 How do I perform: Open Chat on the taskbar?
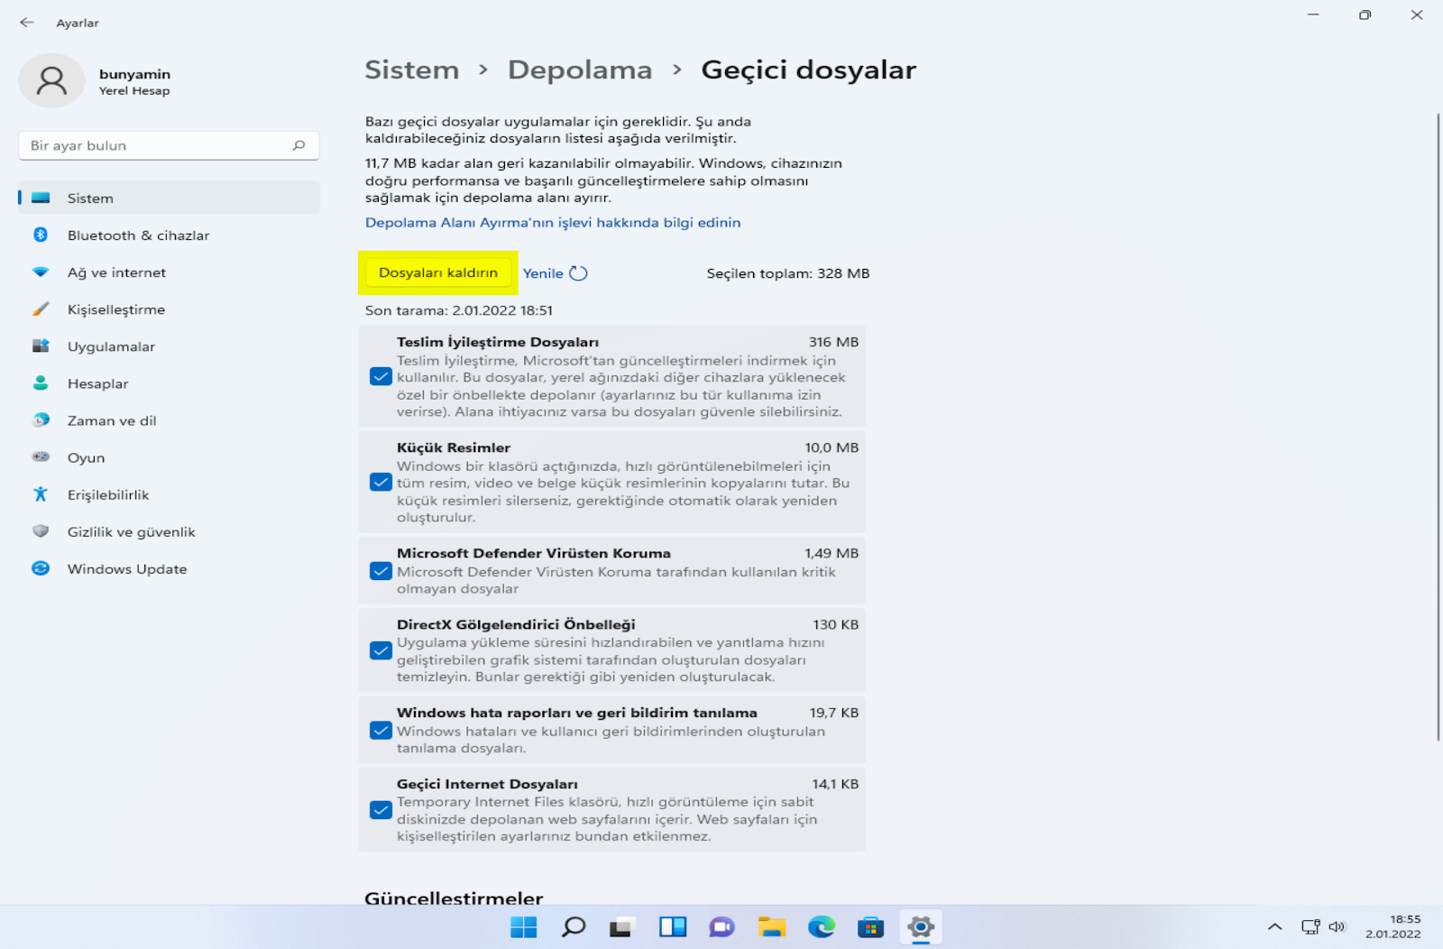pos(721,926)
